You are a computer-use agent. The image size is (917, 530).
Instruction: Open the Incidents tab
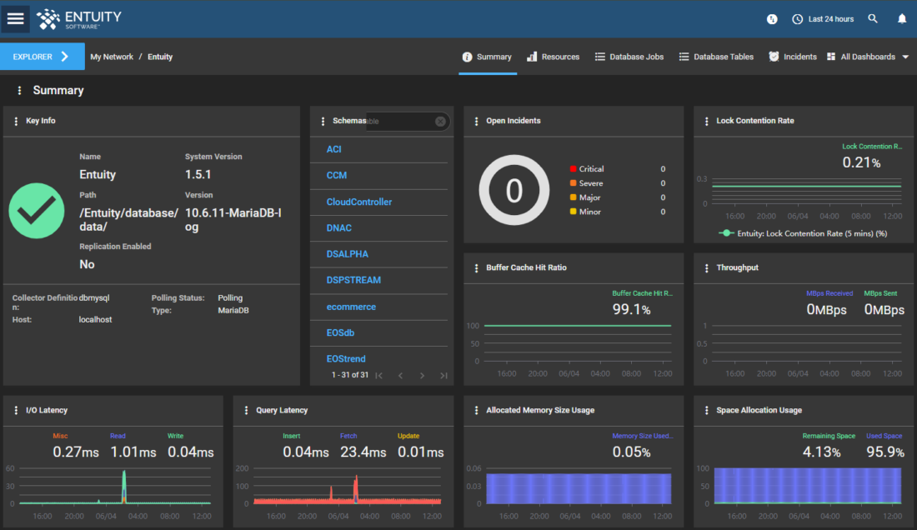coord(793,57)
